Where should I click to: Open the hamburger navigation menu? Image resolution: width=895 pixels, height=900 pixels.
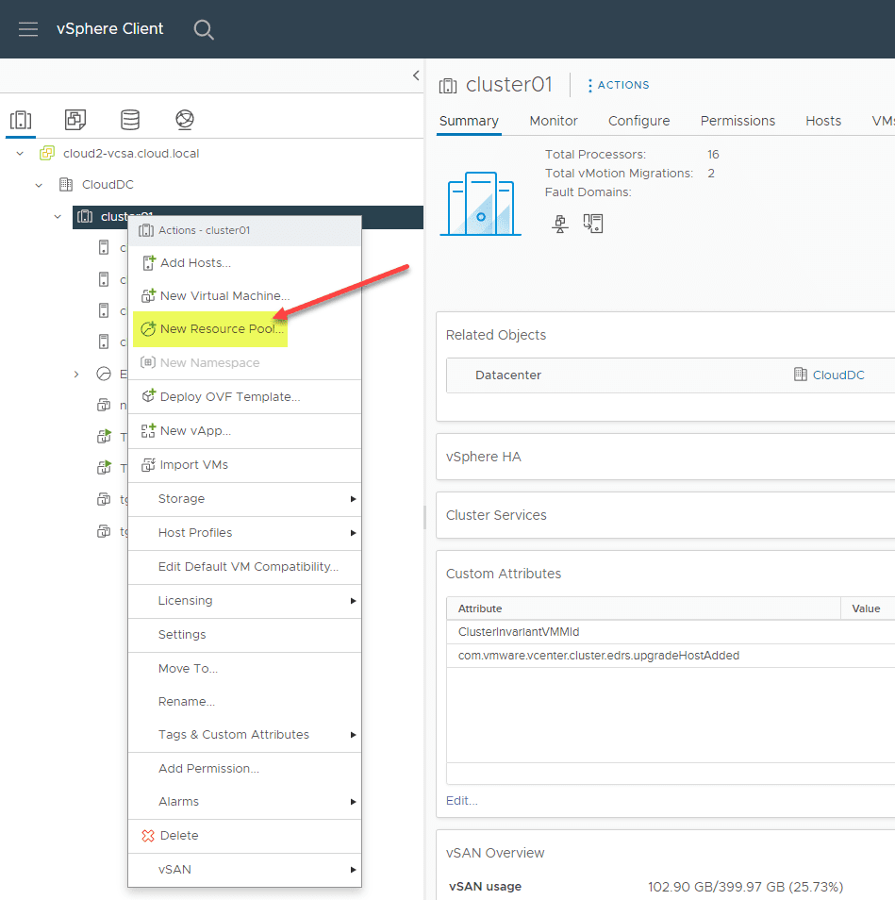(28, 29)
